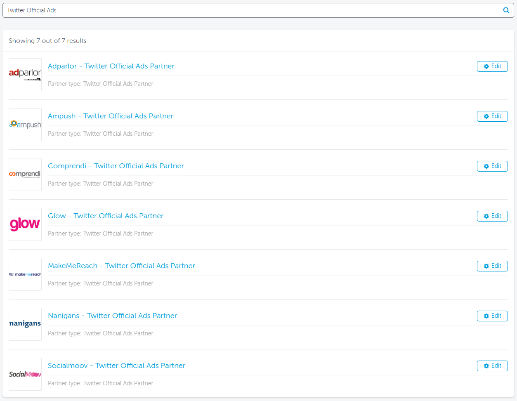Viewport: 517px width, 401px height.
Task: Open the Glow logo thumbnail
Action: 25,224
